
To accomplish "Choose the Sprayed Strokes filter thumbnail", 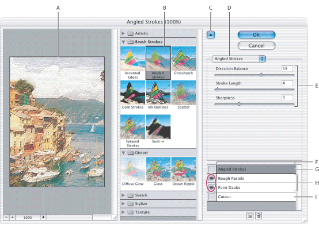I will click(132, 127).
